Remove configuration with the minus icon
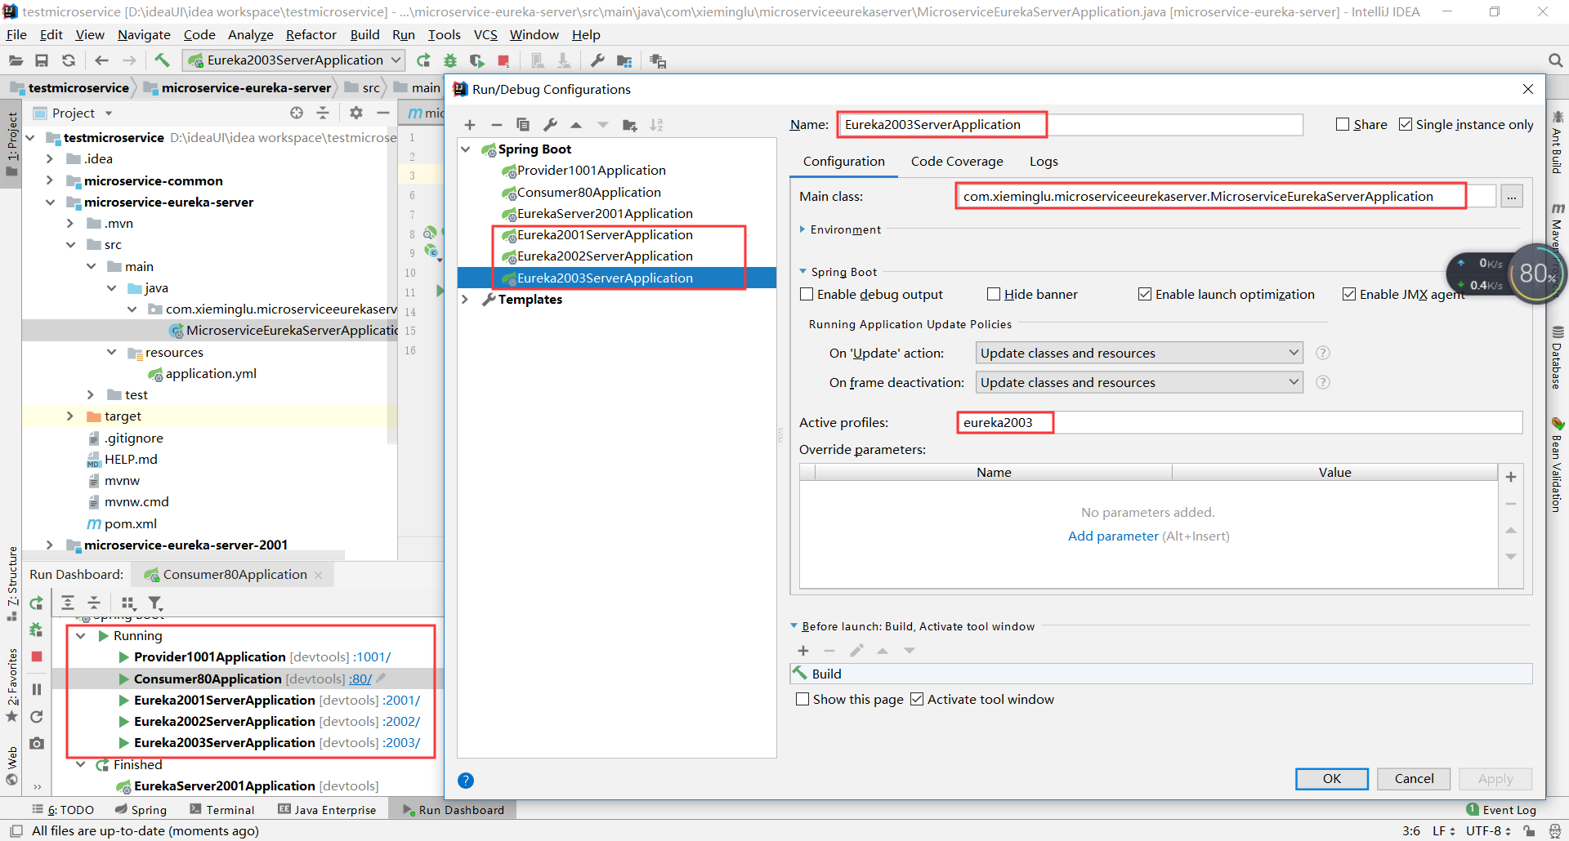Screen dimensions: 1569x841 [x=496, y=125]
